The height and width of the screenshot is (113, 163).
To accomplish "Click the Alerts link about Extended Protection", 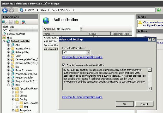I will (153, 24).
